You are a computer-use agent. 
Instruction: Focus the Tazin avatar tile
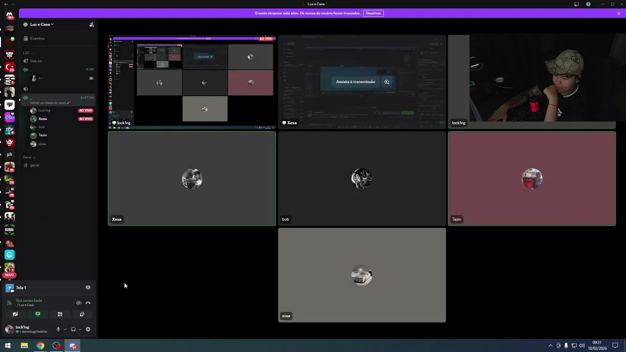pyautogui.click(x=532, y=178)
